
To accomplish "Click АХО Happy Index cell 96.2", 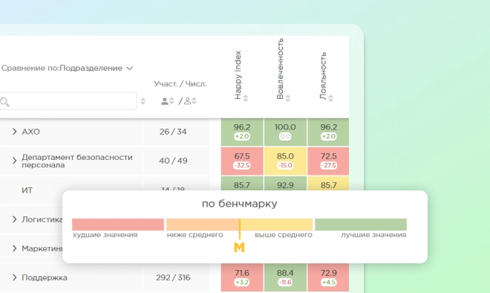I will [x=242, y=132].
